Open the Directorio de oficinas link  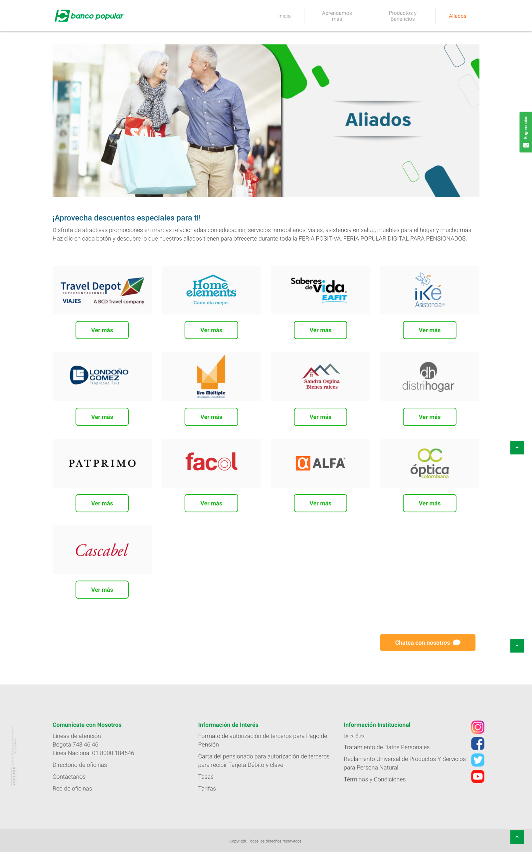pos(80,765)
